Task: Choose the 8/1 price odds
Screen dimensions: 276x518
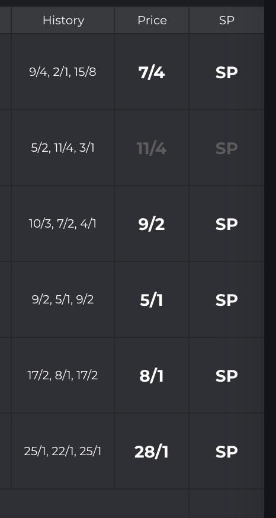Action: pos(152,375)
